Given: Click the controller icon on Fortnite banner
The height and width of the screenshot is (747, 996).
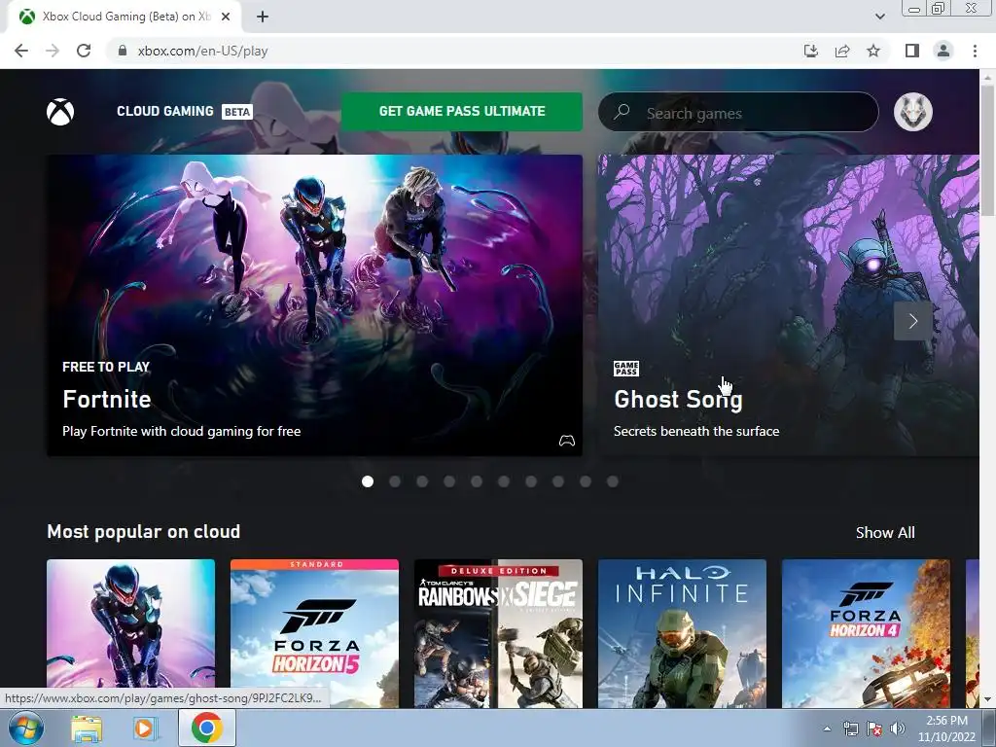Looking at the screenshot, I should coord(567,441).
